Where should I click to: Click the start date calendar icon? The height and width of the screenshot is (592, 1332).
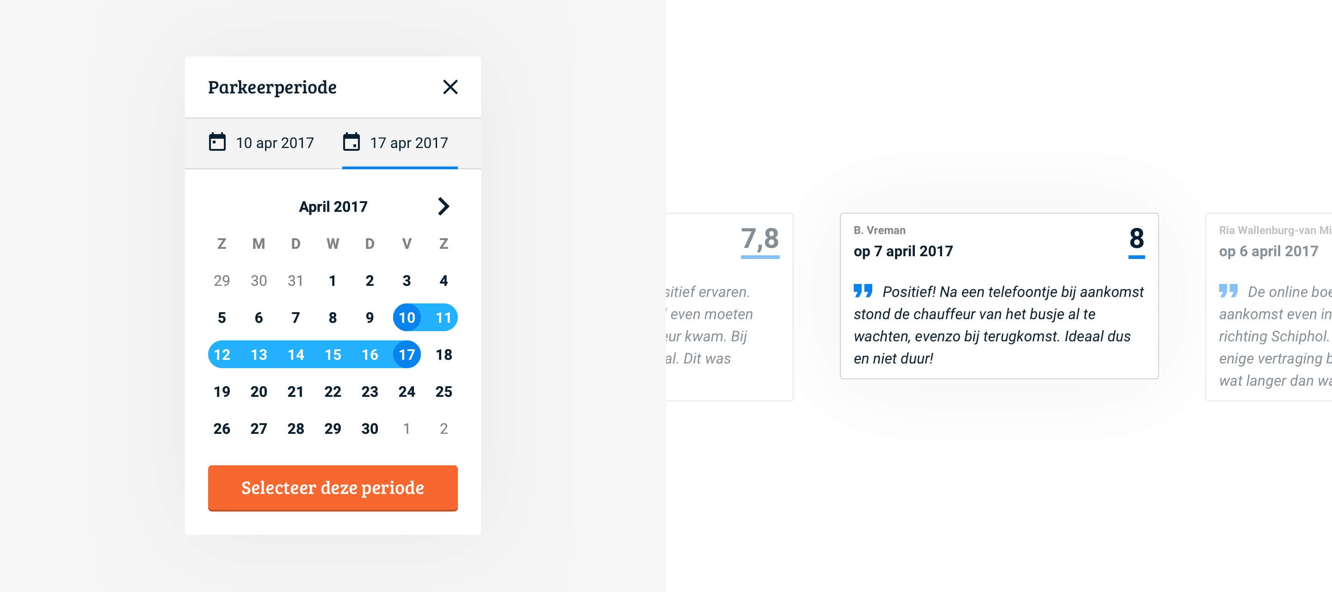pyautogui.click(x=217, y=142)
